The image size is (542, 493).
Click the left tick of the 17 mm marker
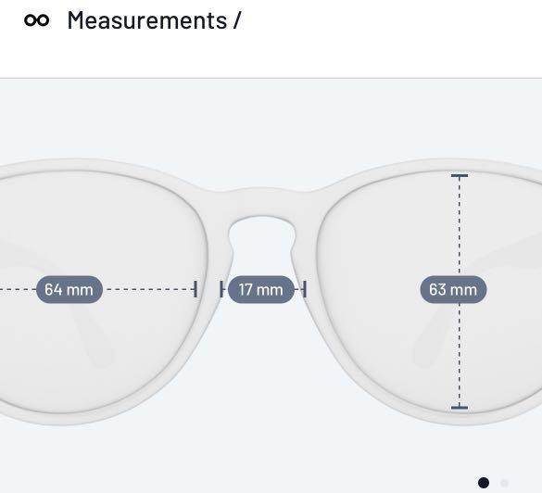click(x=221, y=289)
